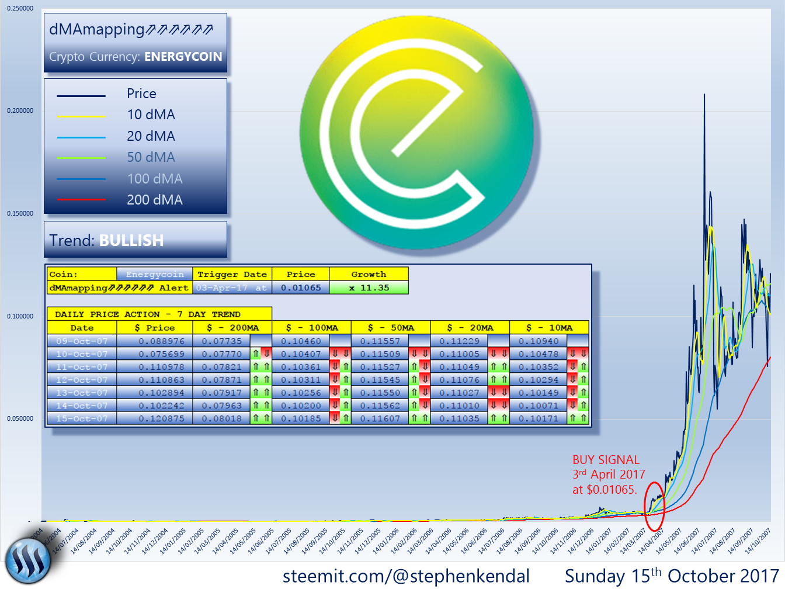Click the trend arrows beside 0.11562
Viewport: 785px width, 589px height.
click(419, 405)
